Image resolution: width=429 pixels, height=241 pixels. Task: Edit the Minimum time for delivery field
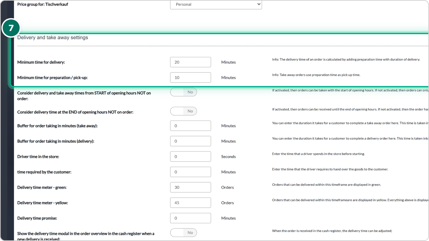191,62
